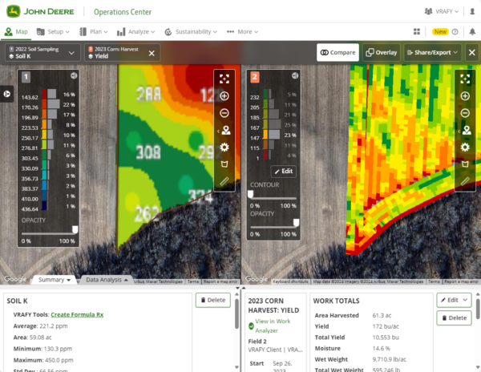This screenshot has width=481, height=372.
Task: Click the panel splitter collapse arrow
Action: (x=237, y=289)
